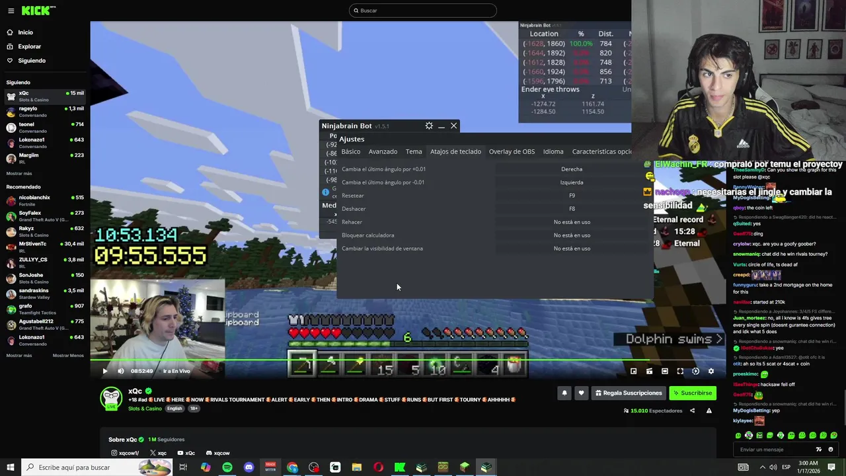Change the Resetear F9 hotkey
Viewport: 846px width, 476px height.
(572, 196)
